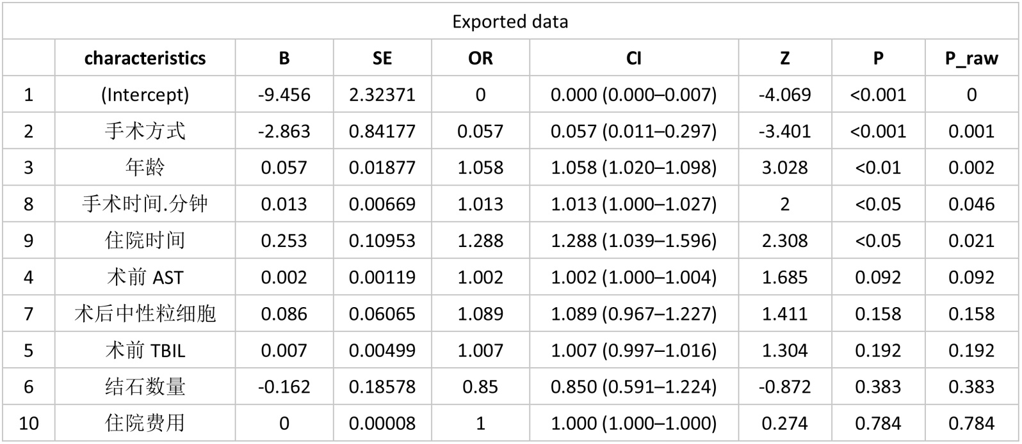
Task: Click the B value '-9.456'
Action: [284, 95]
